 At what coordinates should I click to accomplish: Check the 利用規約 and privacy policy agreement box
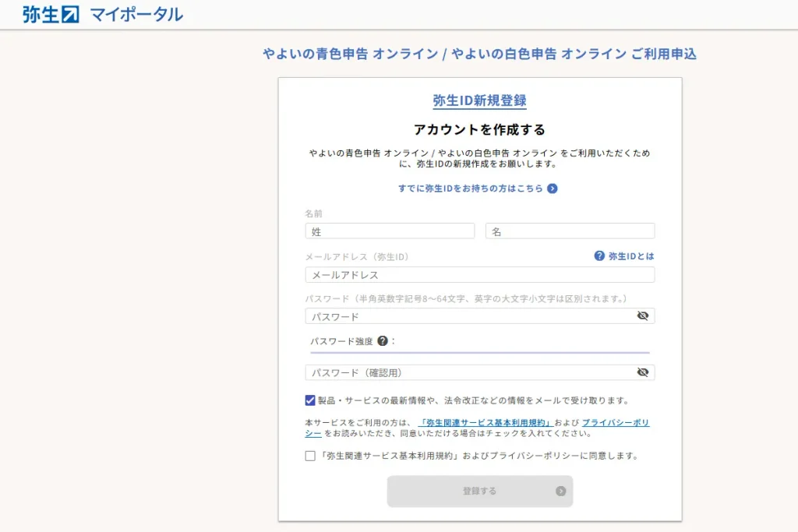point(310,456)
